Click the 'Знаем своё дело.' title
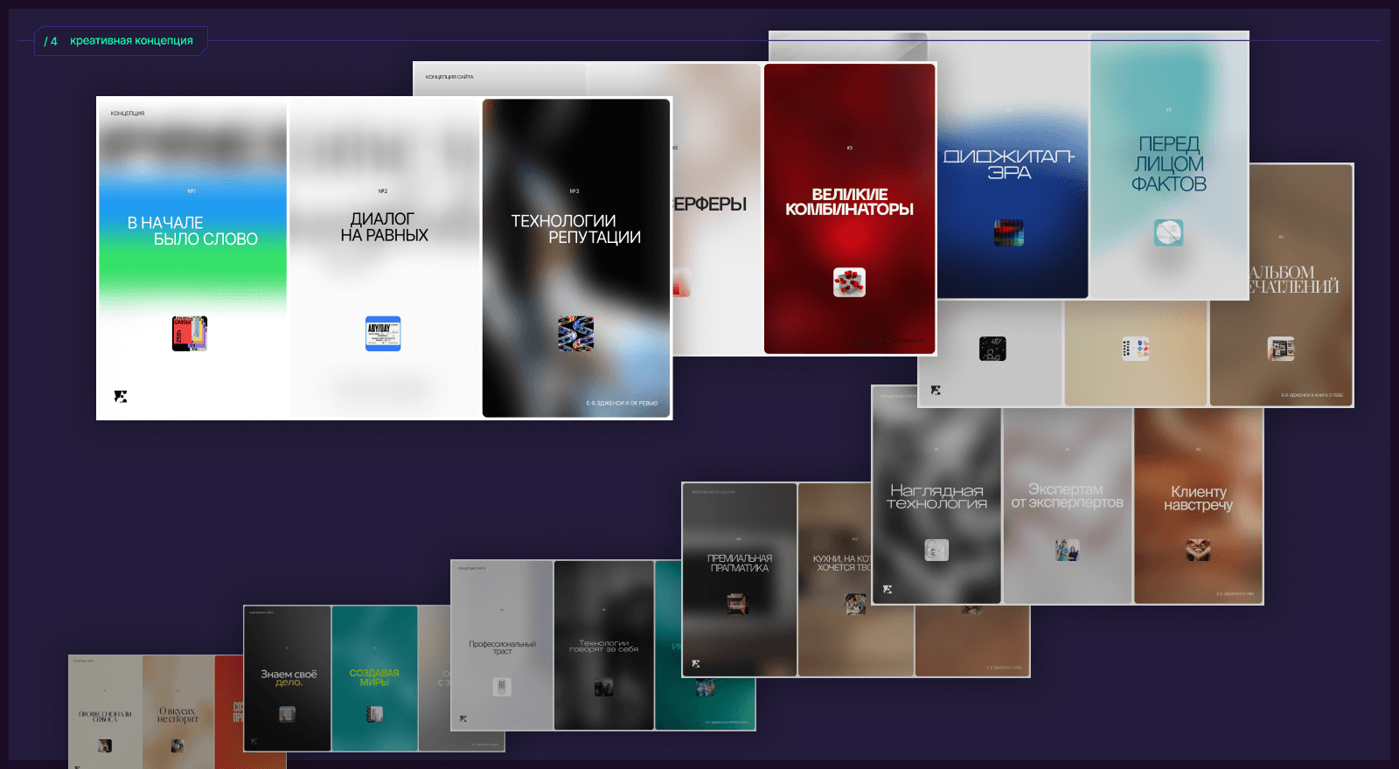 coord(289,678)
